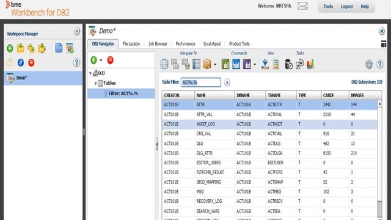Click the View filter funnel icon
Viewport: 391px width, 220px height.
tap(265, 64)
